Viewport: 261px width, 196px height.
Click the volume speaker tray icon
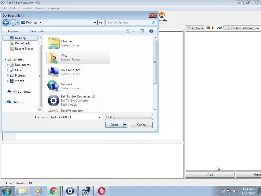(x=235, y=191)
